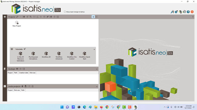Open Firefox from the taskbar
This screenshot has width=197, height=110.
pyautogui.click(x=101, y=107)
